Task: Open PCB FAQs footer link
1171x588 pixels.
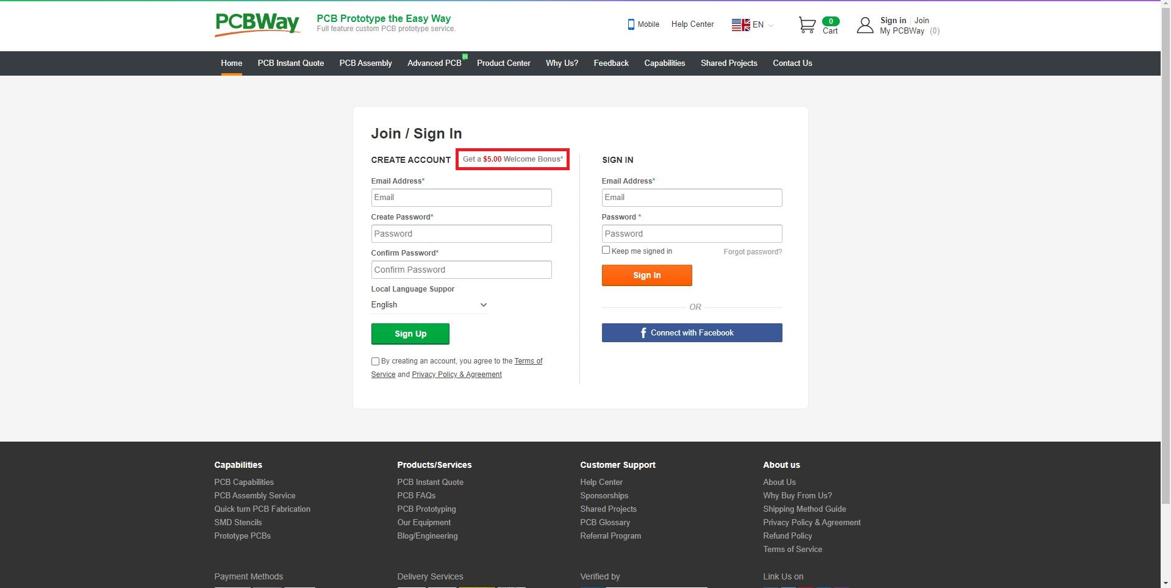Action: coord(416,496)
